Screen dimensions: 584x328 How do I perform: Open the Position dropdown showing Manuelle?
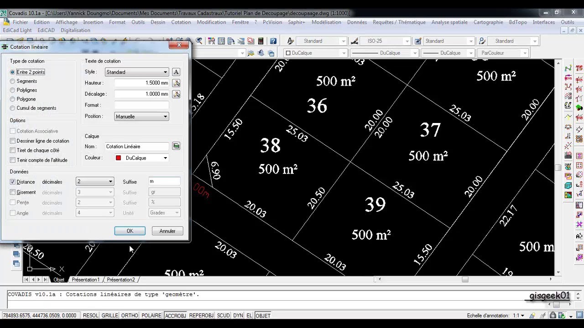tap(141, 116)
